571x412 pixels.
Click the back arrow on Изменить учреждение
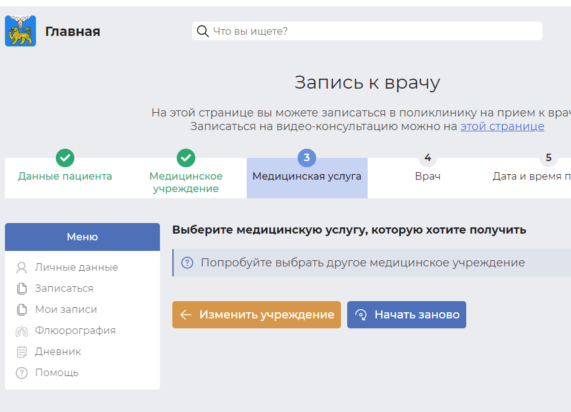185,315
